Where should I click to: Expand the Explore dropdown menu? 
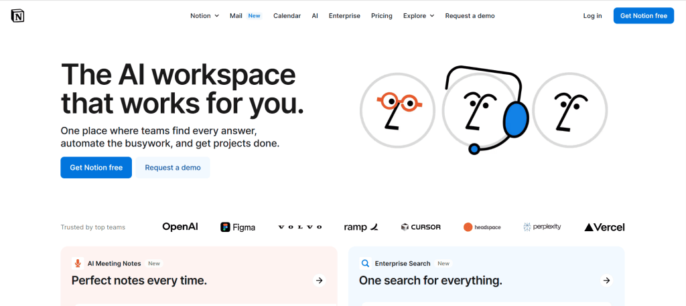click(x=419, y=15)
